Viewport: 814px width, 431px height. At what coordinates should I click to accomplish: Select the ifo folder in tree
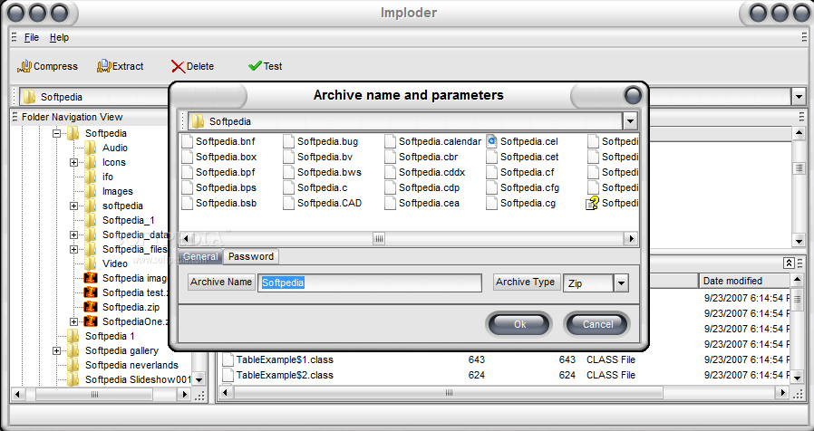click(x=108, y=177)
